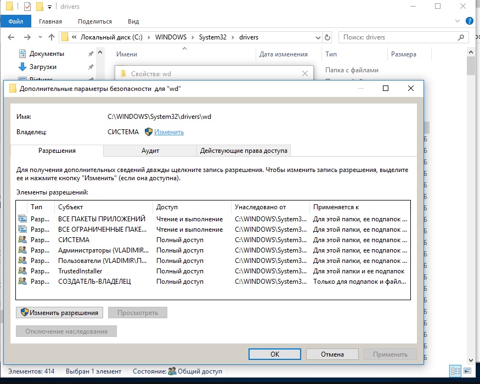Sort by Унаследовано от column header
Screen dimensions: 480x384
click(270, 207)
